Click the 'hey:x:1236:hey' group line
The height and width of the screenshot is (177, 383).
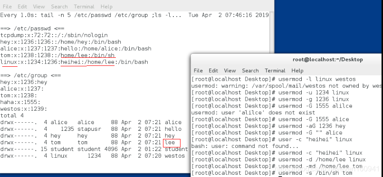[23, 82]
